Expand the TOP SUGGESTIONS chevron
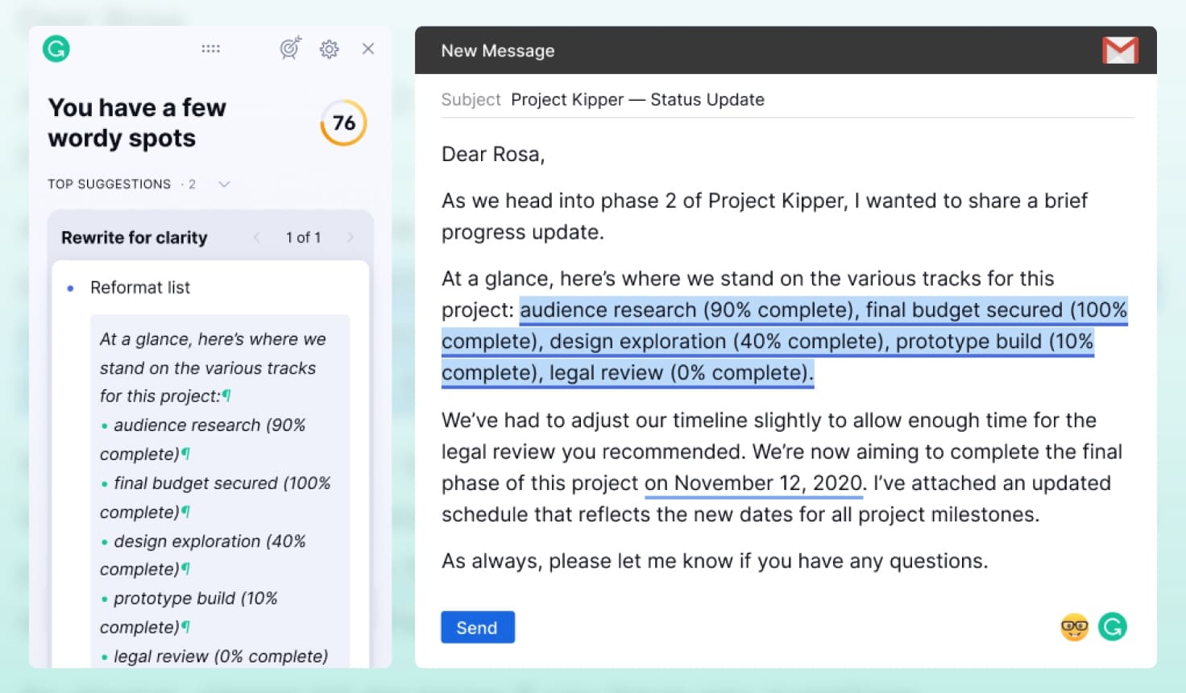This screenshot has width=1186, height=693. point(223,184)
